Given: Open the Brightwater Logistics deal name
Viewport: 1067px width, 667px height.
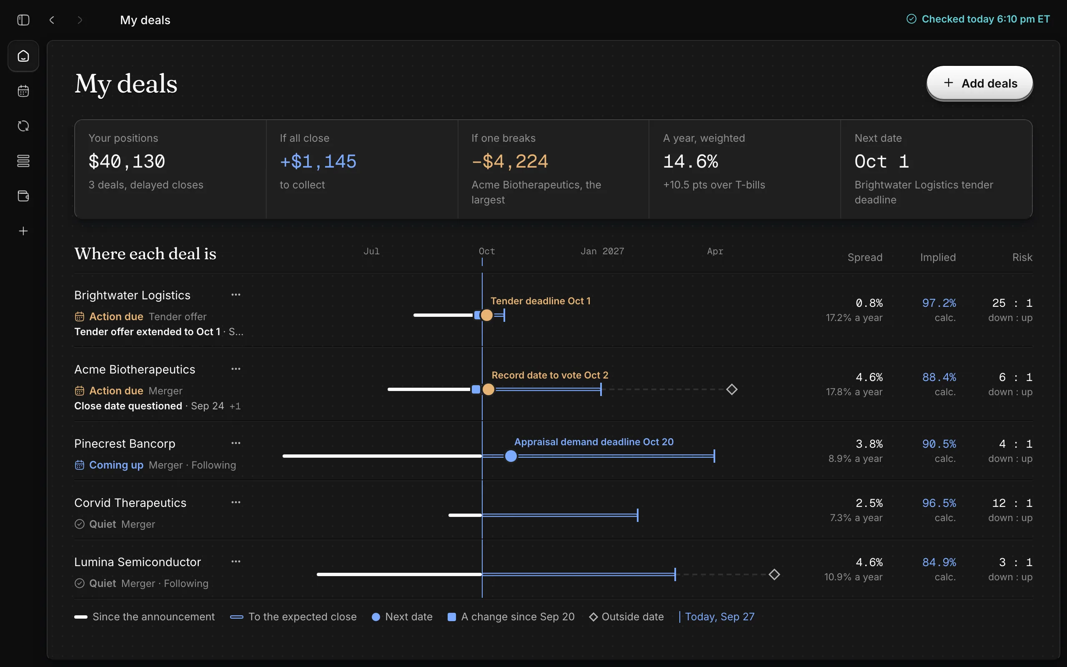Looking at the screenshot, I should [132, 295].
